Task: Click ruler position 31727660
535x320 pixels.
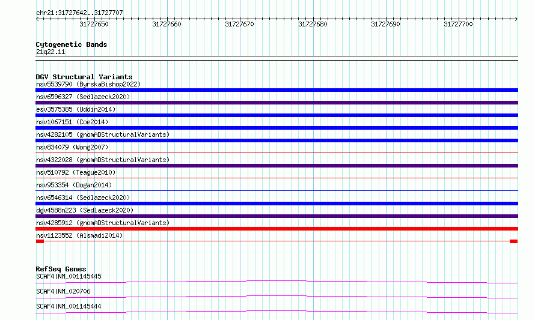Action: [167, 24]
